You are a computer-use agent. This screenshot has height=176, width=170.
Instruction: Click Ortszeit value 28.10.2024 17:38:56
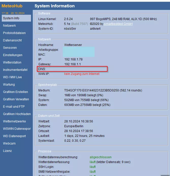click(79, 131)
